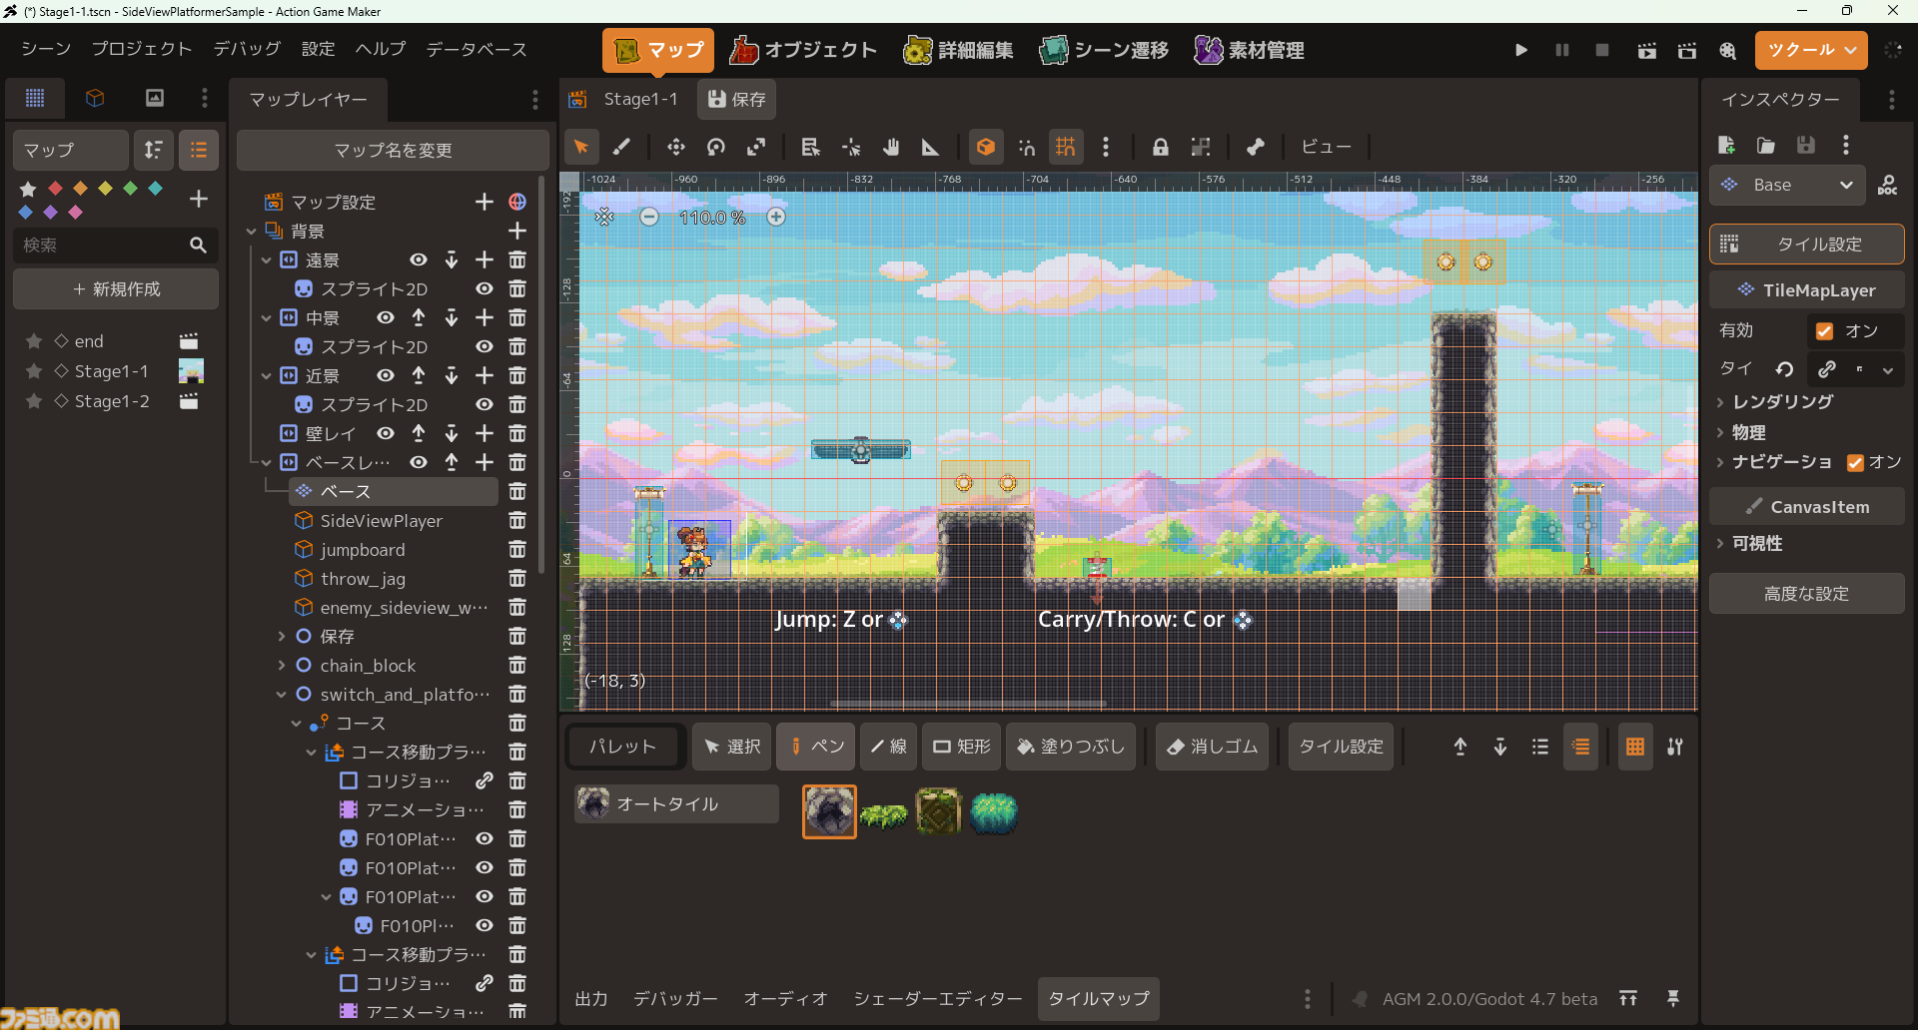Open the プロジェクト menu
1918x1030 pixels.
[142, 49]
